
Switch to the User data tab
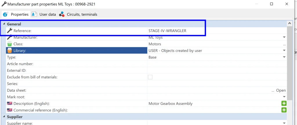coord(44,14)
